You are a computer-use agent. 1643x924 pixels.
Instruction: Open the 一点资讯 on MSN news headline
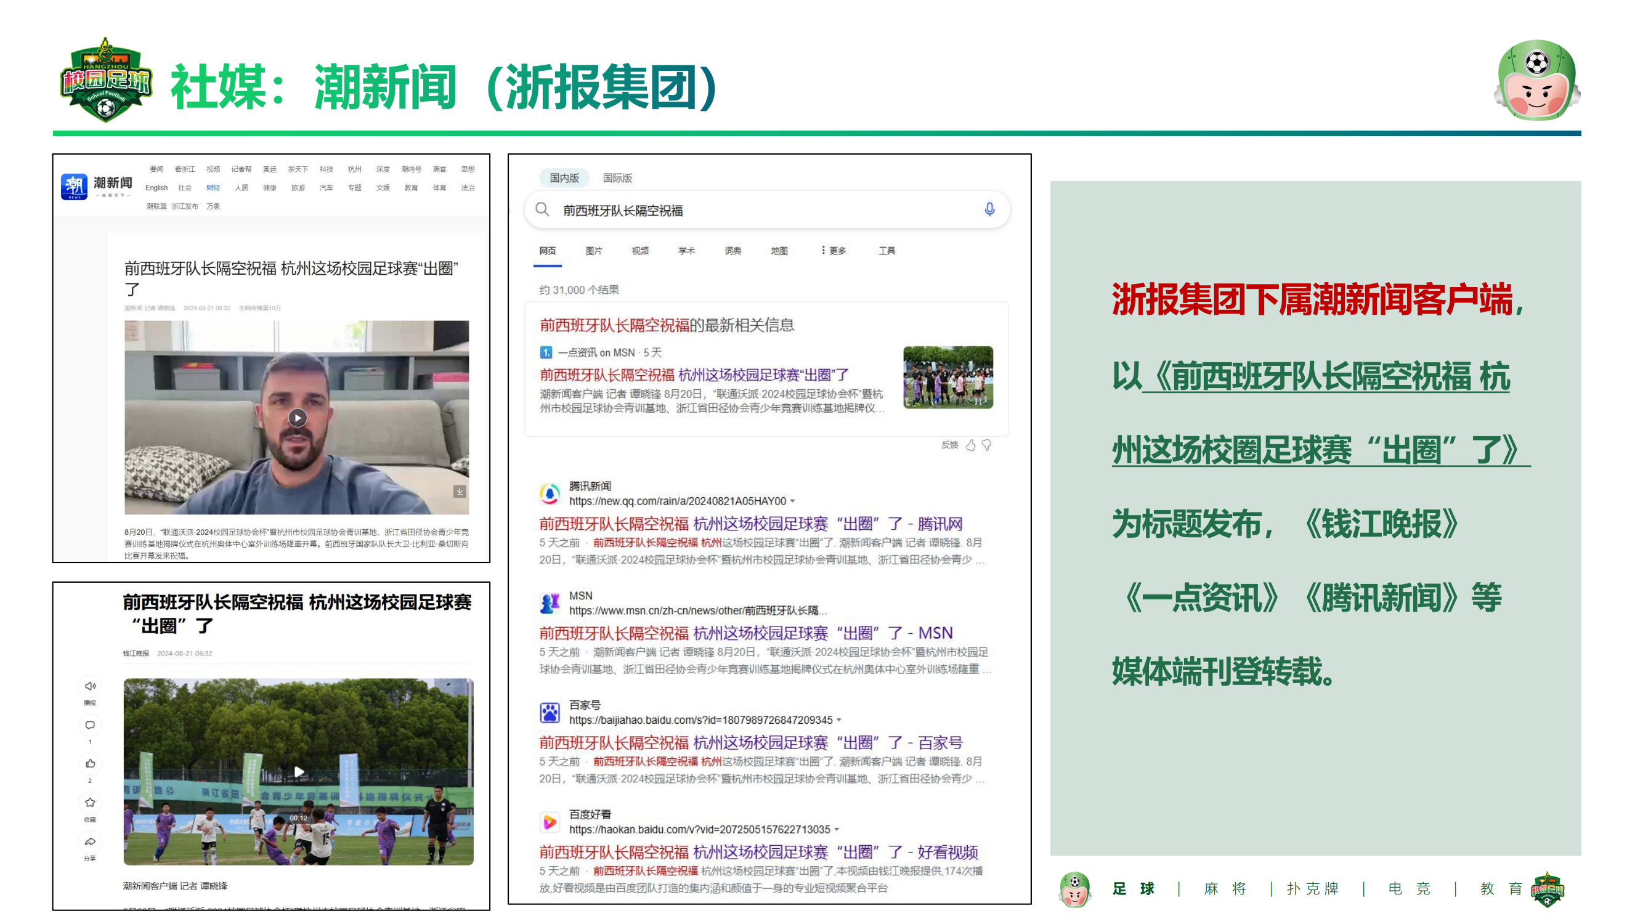(694, 375)
